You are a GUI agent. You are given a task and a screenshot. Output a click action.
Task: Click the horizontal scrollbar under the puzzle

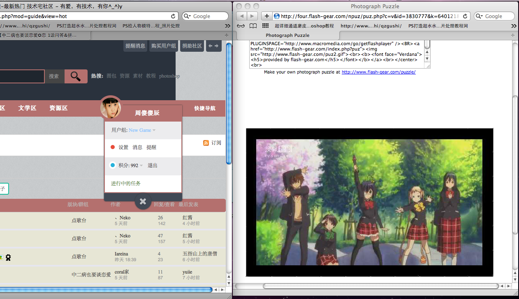coord(380,286)
